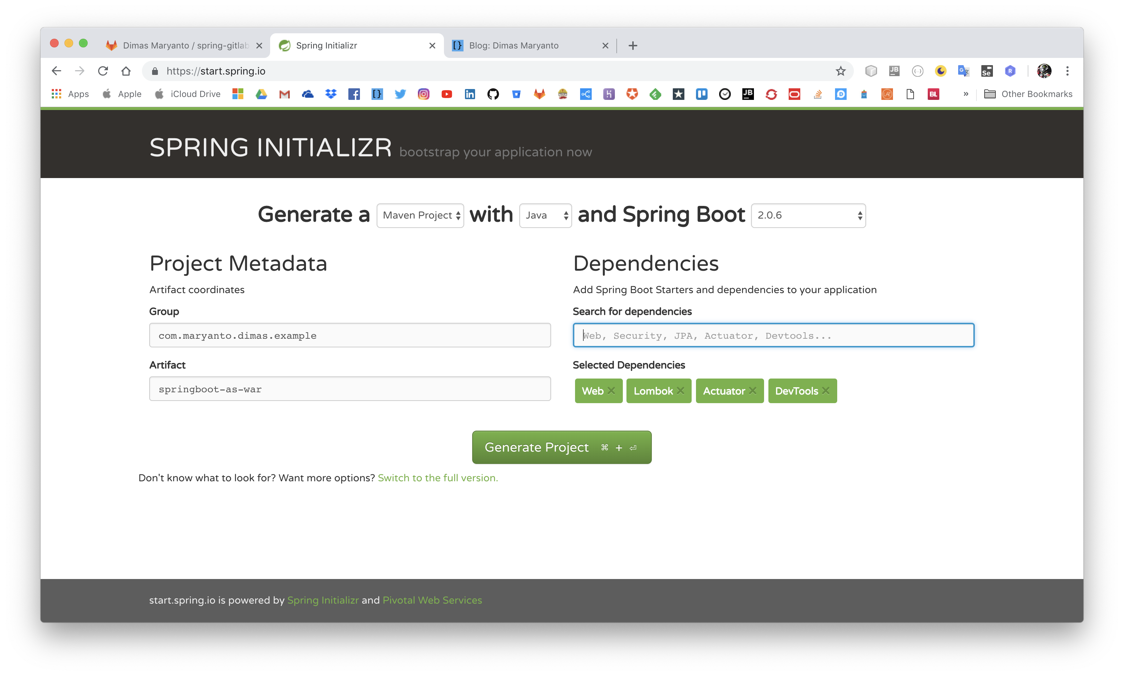Open a new browser tab
The height and width of the screenshot is (676, 1124).
click(x=633, y=46)
